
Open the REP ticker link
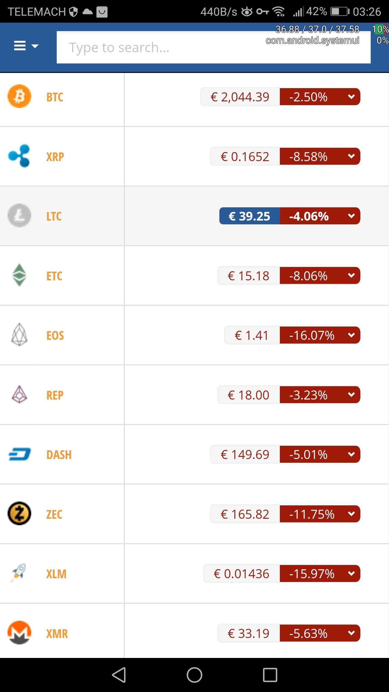55,395
